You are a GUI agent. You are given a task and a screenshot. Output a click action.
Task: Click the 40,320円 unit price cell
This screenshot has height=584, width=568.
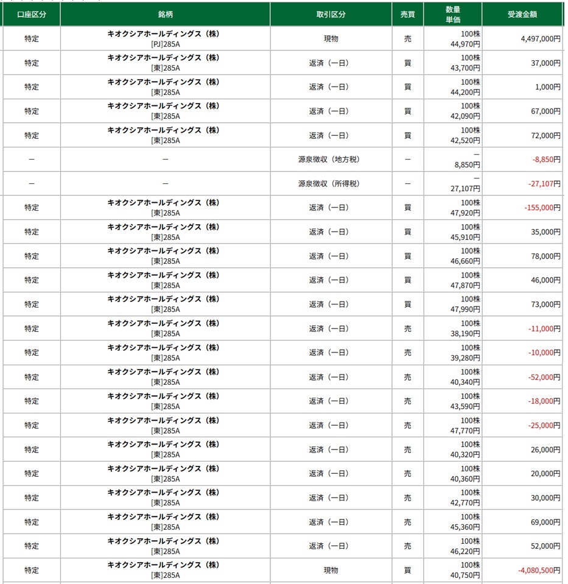tap(465, 455)
